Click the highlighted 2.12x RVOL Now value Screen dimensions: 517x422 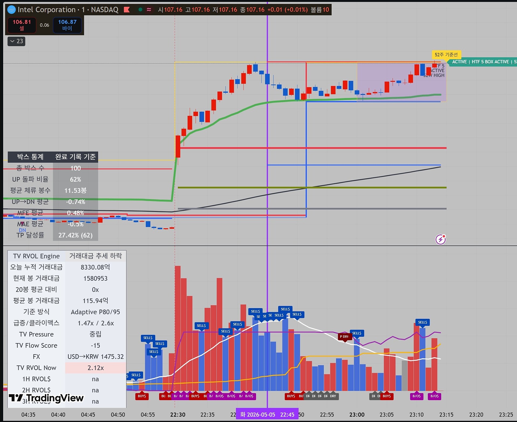pos(96,368)
